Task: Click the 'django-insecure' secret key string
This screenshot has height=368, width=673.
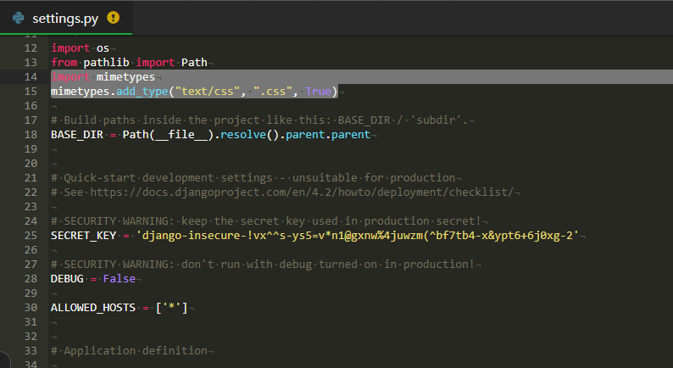Action: click(x=358, y=236)
